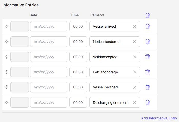
Task: Delete the Left anchorage entry
Action: pyautogui.click(x=148, y=72)
